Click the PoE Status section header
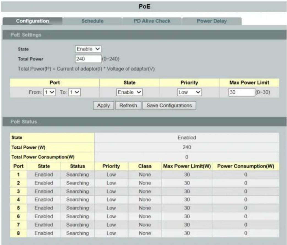Viewport: 287px width, 245px height. click(144, 122)
